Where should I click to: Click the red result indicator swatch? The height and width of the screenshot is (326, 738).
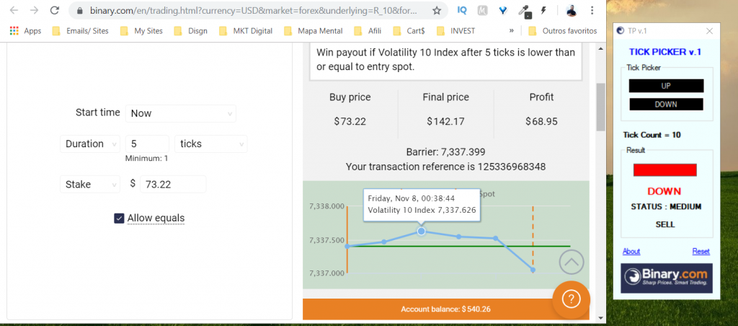[665, 170]
